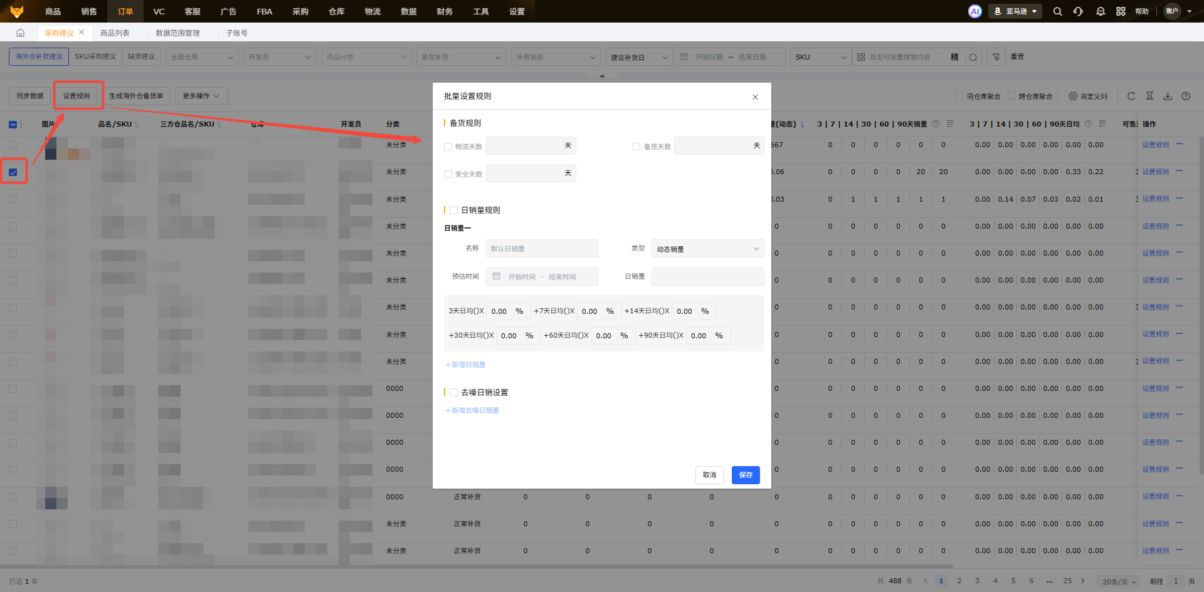Open the app grid icon
Image resolution: width=1204 pixels, height=592 pixels.
coord(1121,11)
